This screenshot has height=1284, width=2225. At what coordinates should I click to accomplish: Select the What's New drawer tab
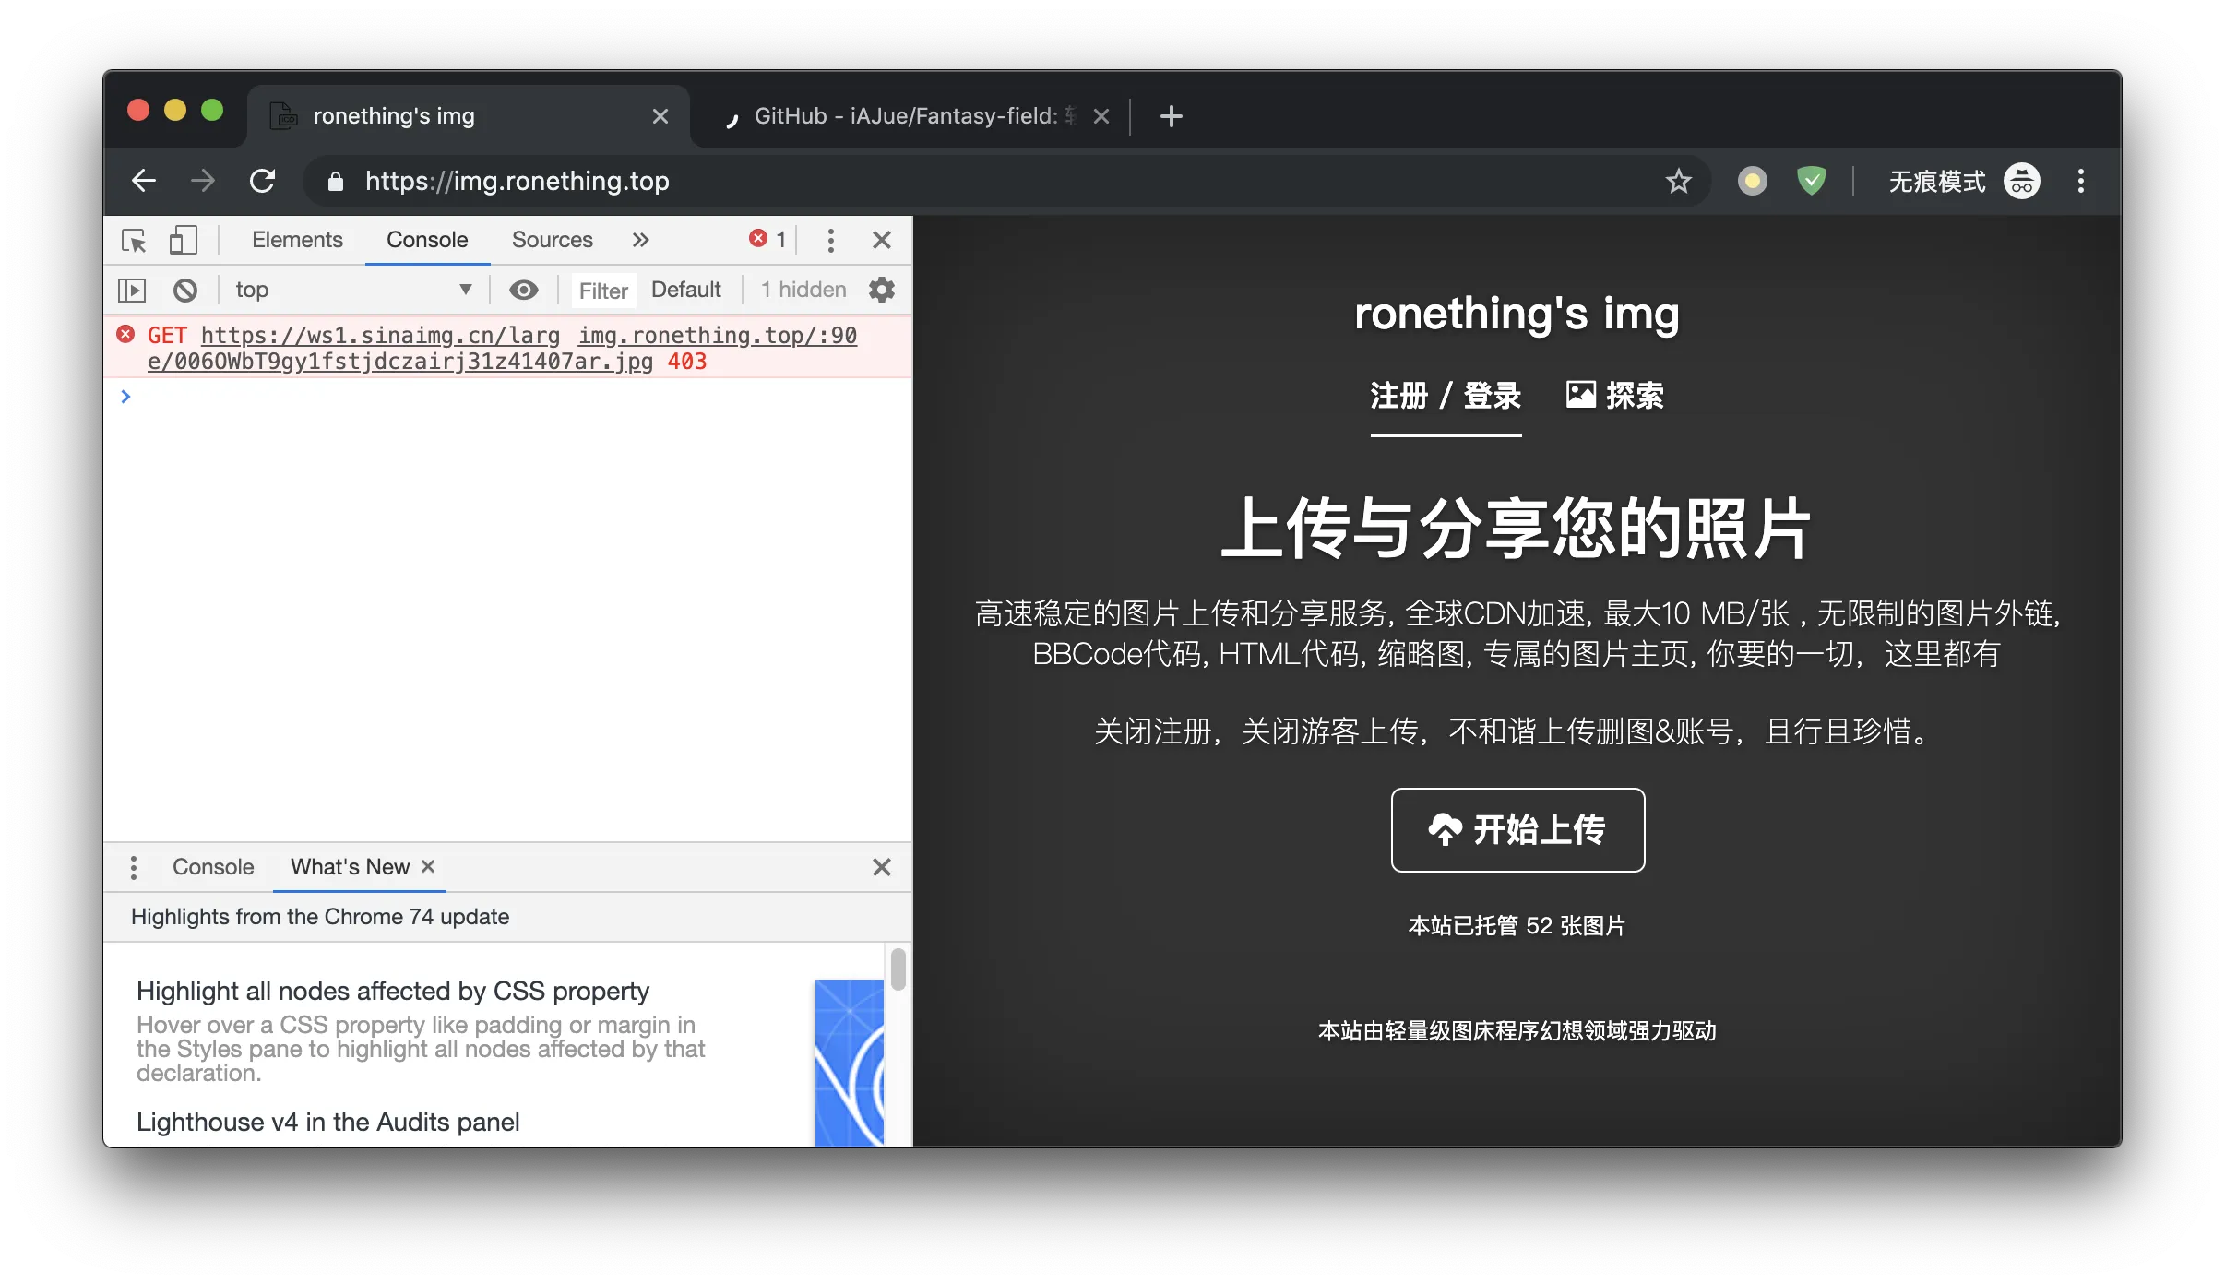(x=350, y=867)
